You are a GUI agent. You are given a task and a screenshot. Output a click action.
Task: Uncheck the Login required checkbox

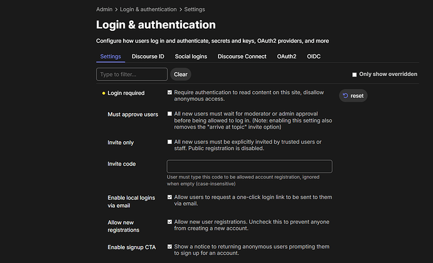pos(169,92)
